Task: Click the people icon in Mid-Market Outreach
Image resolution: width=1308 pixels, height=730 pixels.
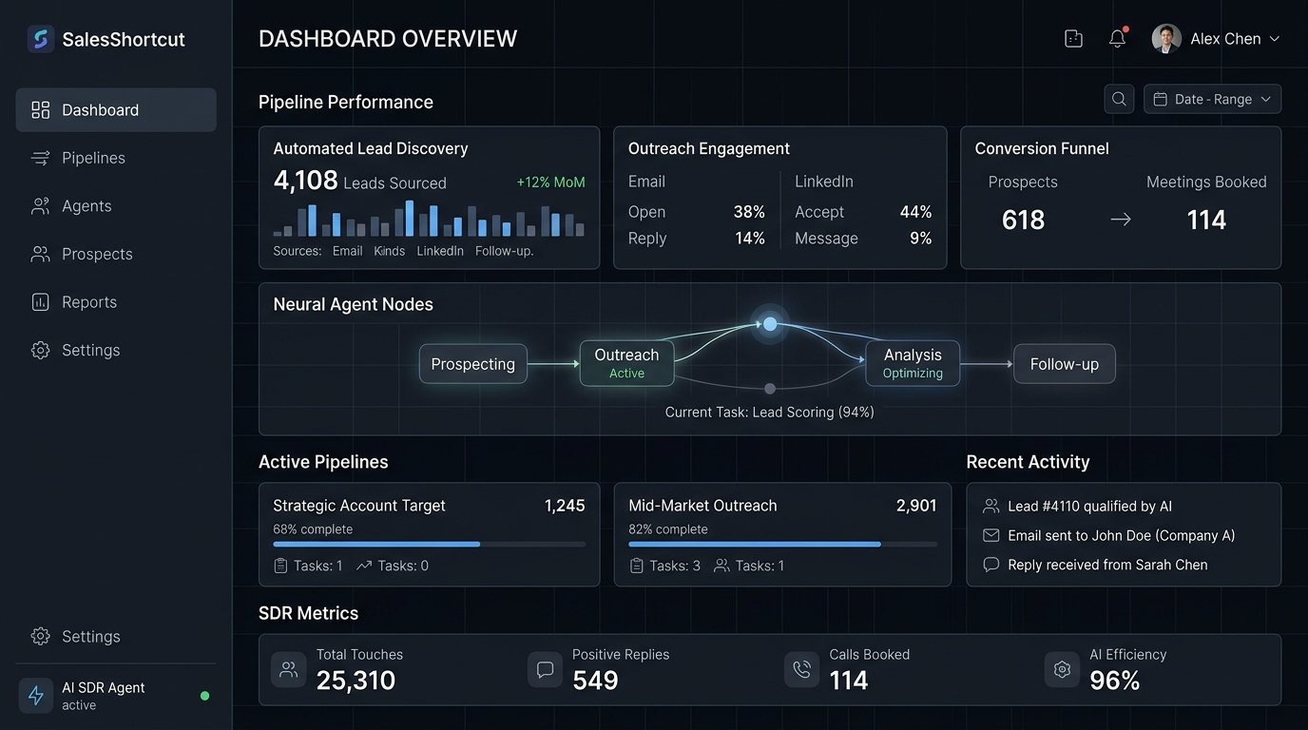Action: point(721,566)
